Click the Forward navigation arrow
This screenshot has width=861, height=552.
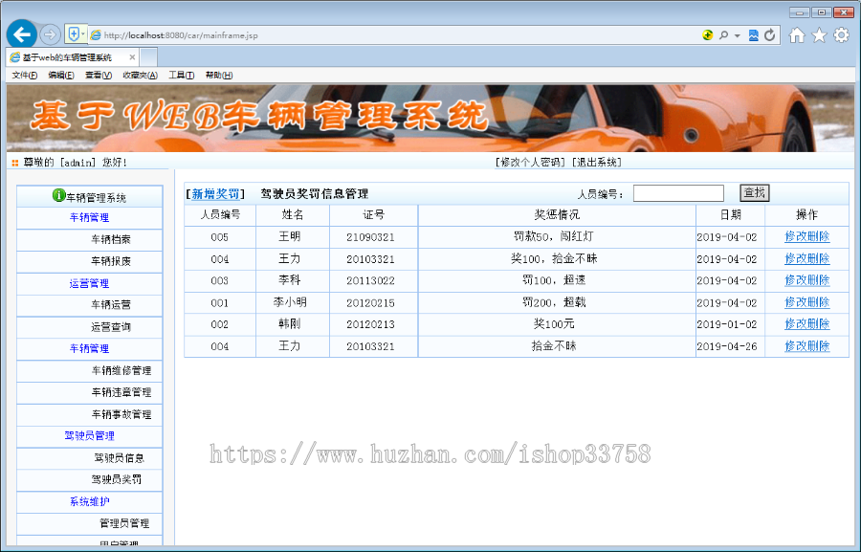click(49, 33)
